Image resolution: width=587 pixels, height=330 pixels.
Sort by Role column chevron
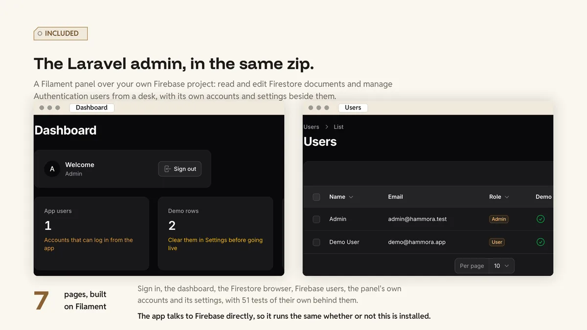coord(507,197)
